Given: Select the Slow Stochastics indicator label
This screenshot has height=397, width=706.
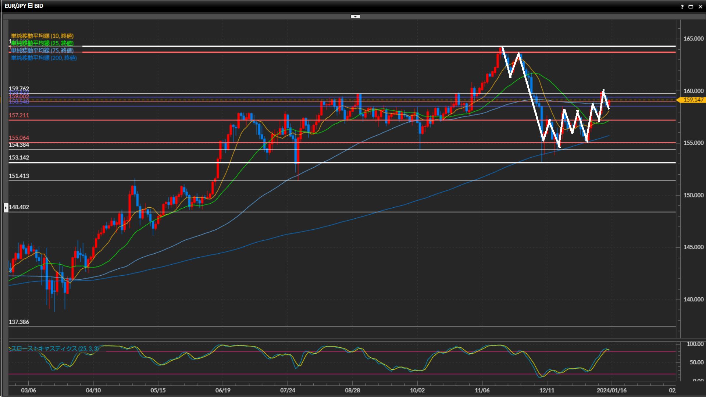Looking at the screenshot, I should pyautogui.click(x=54, y=348).
